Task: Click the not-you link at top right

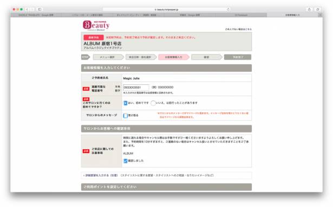Action: tap(238, 29)
